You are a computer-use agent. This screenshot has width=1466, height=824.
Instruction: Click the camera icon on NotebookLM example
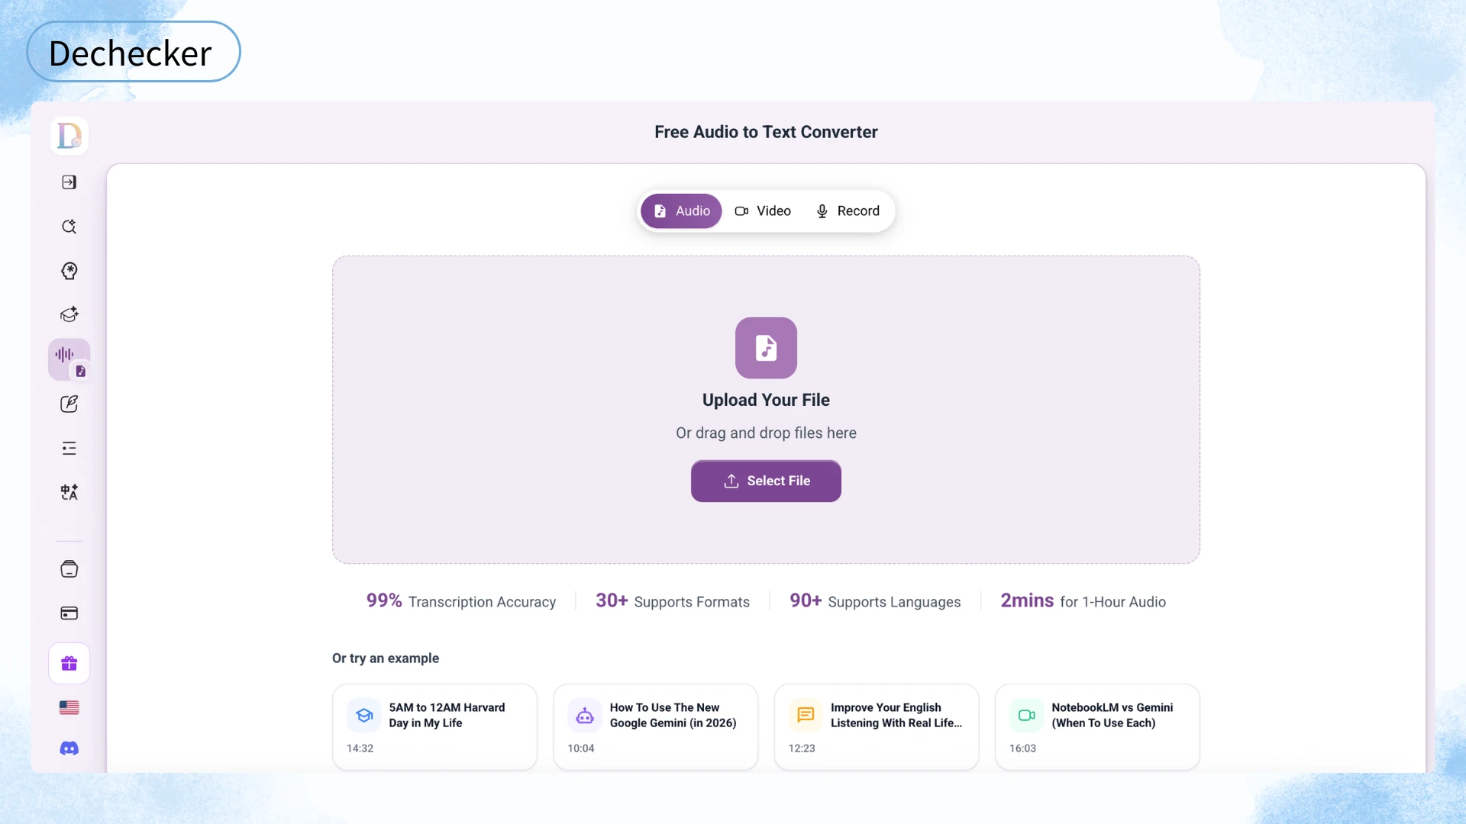pos(1026,715)
